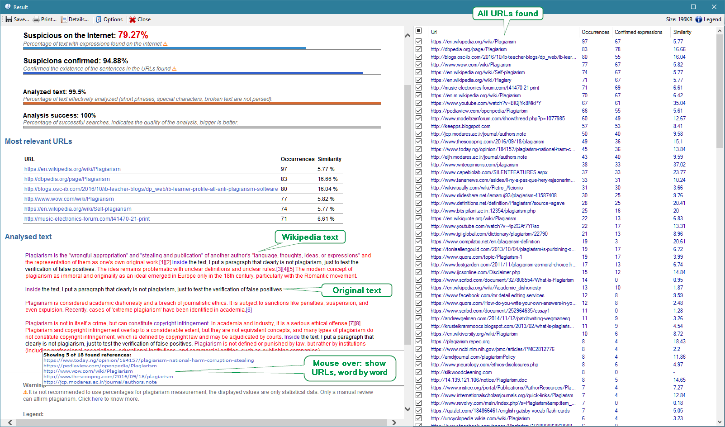Image resolution: width=725 pixels, height=427 pixels.
Task: Click the Save floppy disk icon
Action: click(9, 19)
